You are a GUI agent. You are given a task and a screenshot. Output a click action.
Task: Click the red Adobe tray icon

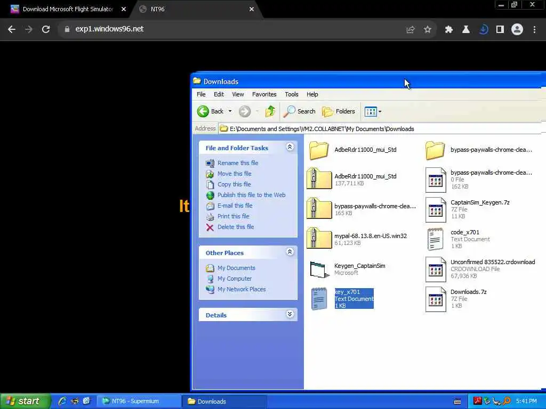point(477,401)
